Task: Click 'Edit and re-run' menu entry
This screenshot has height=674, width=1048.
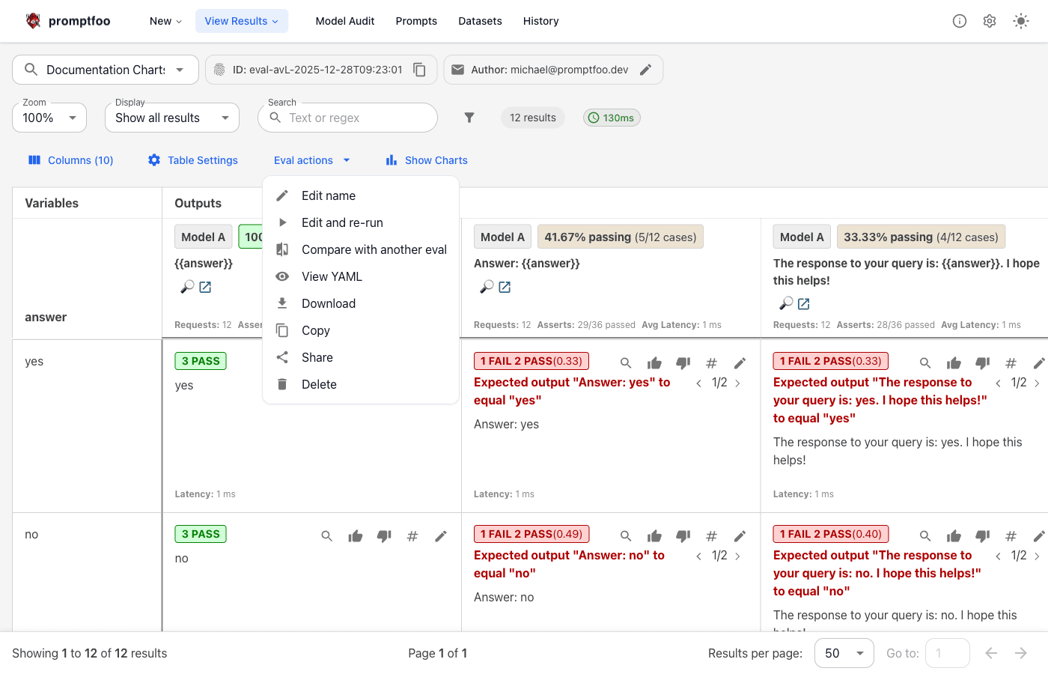Action: point(341,222)
